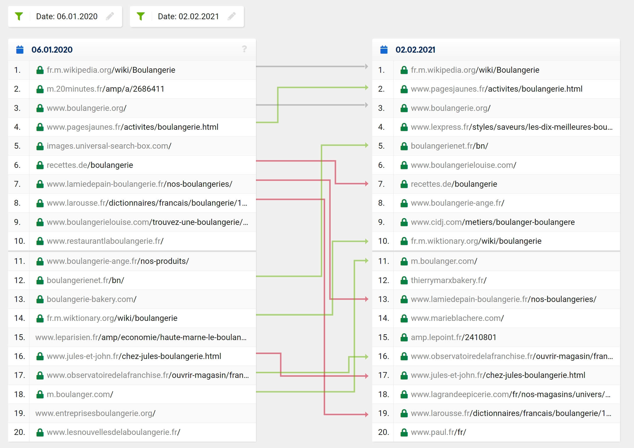
Task: Click lock icon beside www.boulangerie-ange.fr/nos-produits/
Action: point(40,261)
